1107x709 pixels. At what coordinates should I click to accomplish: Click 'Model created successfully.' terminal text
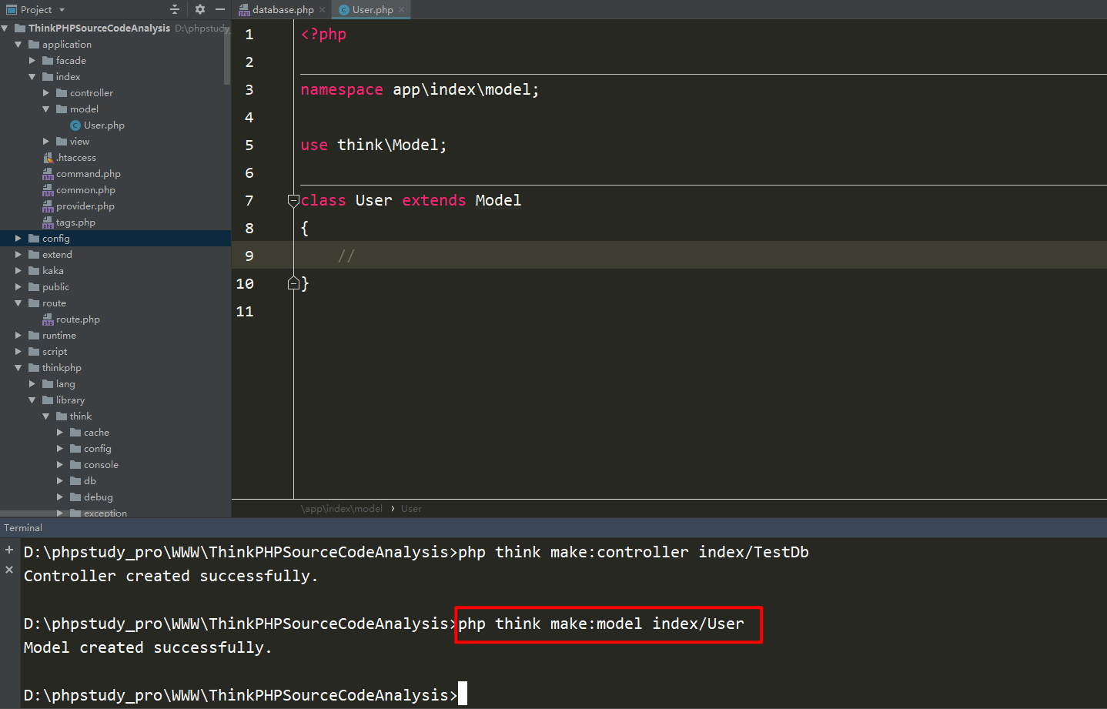pyautogui.click(x=148, y=648)
